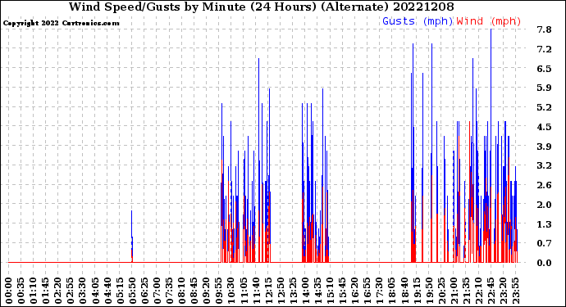Click the 20:25 time tick
The image size is (566, 307).
441,291
